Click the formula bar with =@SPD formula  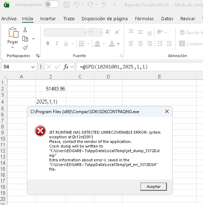tap(139, 67)
